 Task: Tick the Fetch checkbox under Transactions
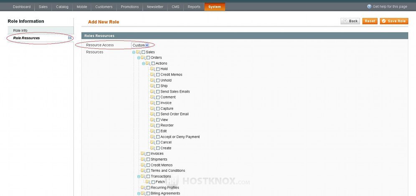click(x=153, y=182)
